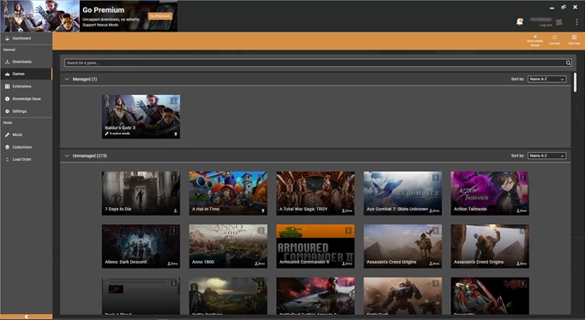Select the Armoured Commander II thumbnail
Screen dimensions: 585x320
[x=316, y=246]
